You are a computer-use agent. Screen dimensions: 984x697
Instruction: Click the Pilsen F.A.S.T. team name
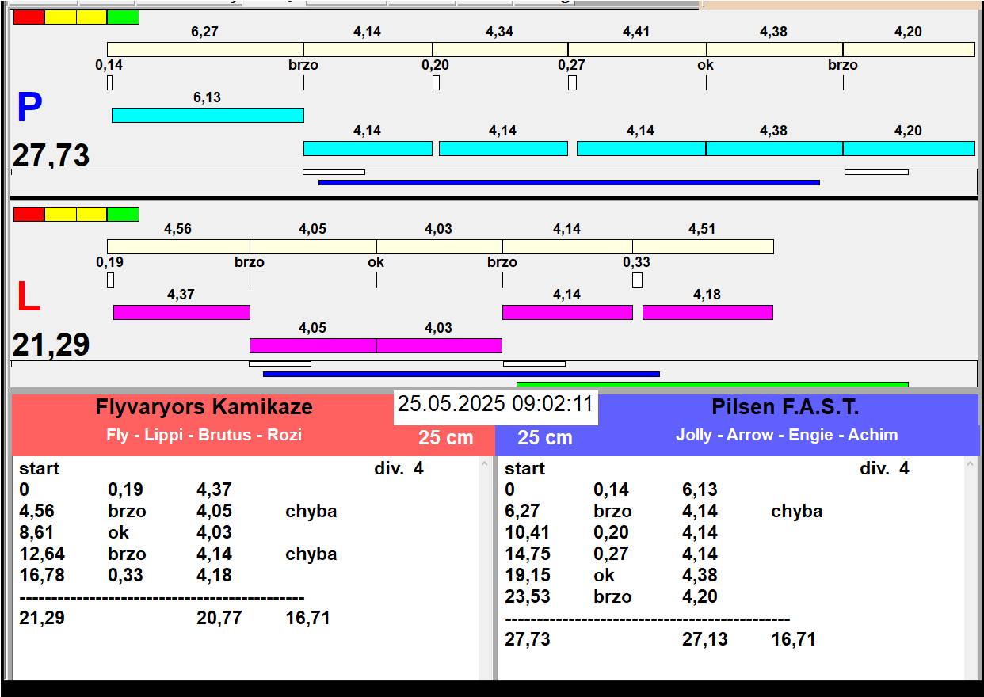pos(785,407)
